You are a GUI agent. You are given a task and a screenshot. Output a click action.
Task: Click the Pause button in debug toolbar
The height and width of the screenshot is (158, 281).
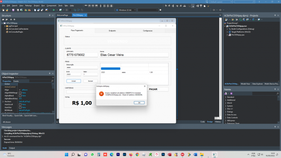click(x=67, y=10)
